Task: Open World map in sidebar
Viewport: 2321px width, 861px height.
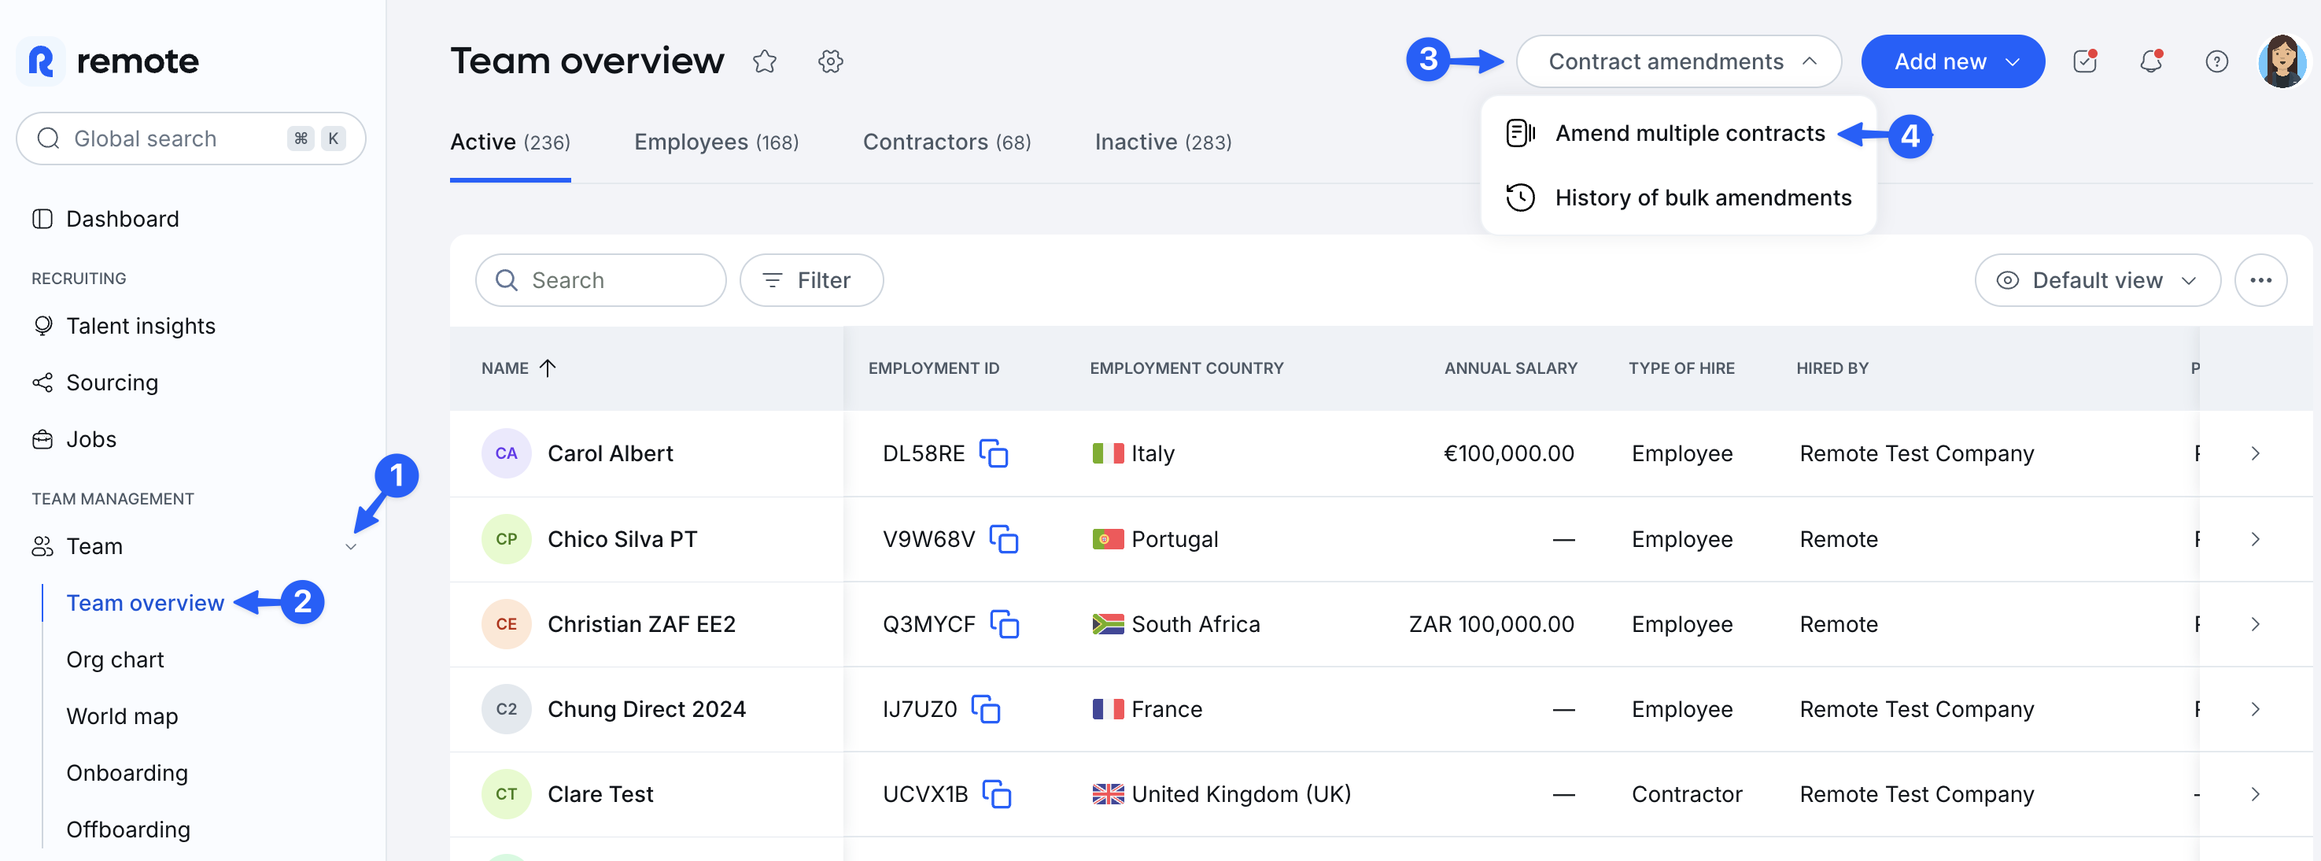Action: click(123, 717)
